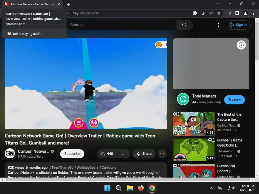Open the Windows Start menu
This screenshot has width=259, height=194.
point(107,188)
